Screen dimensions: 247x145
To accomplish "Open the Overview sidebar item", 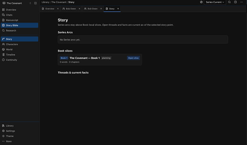I will coord(19,10).
